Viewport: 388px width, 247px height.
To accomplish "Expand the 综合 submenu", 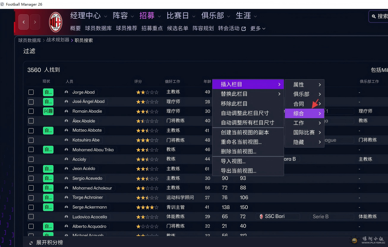I will [304, 113].
